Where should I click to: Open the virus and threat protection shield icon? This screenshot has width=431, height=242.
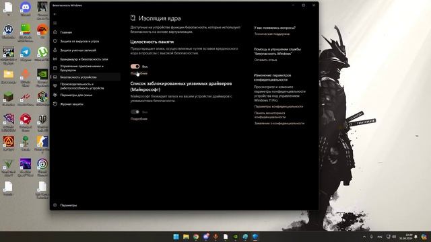pos(55,41)
